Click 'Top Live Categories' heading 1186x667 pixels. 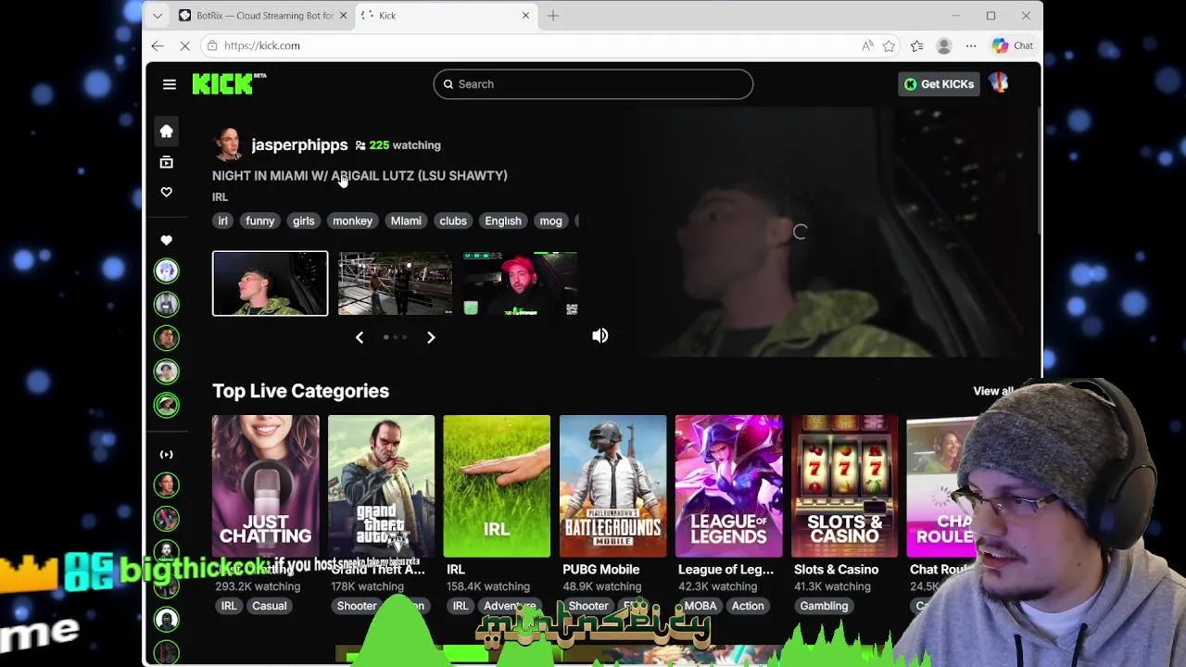[x=300, y=391]
